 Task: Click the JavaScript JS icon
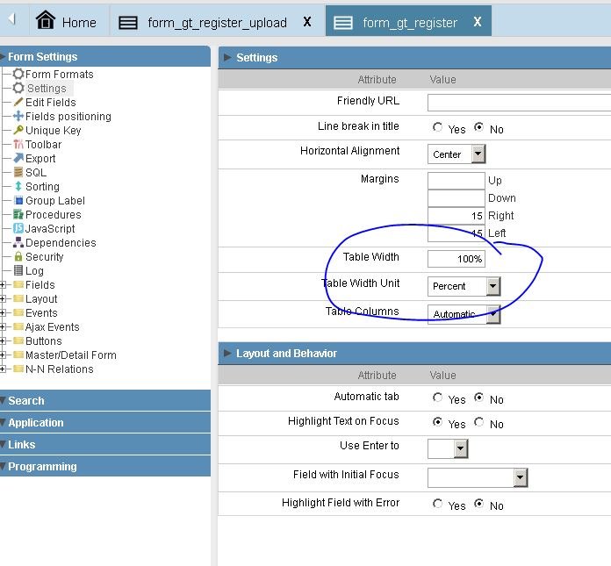18,228
